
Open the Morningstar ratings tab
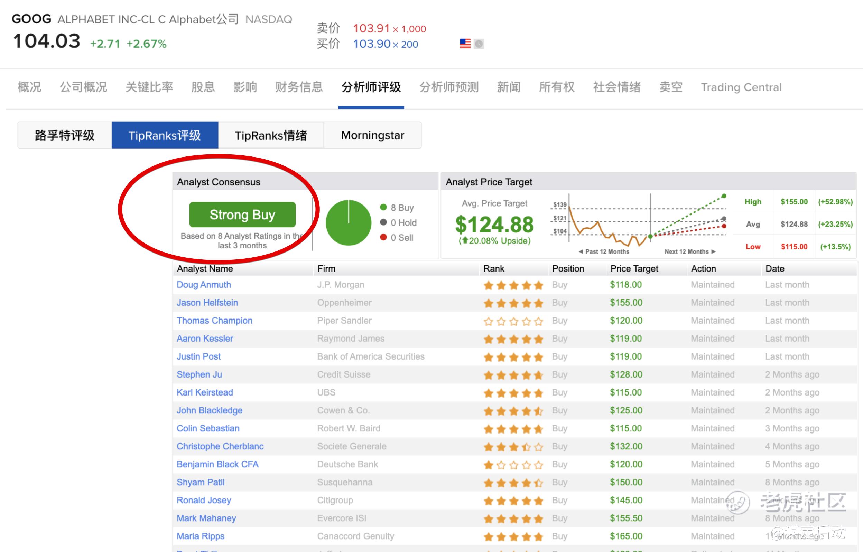pos(372,135)
